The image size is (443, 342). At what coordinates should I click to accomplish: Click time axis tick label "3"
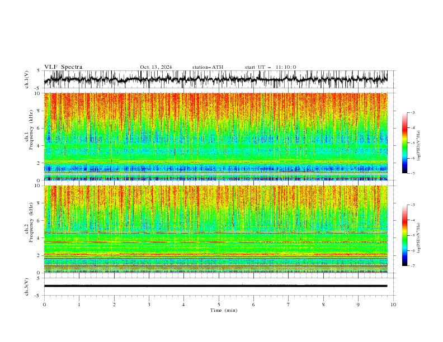(x=149, y=305)
